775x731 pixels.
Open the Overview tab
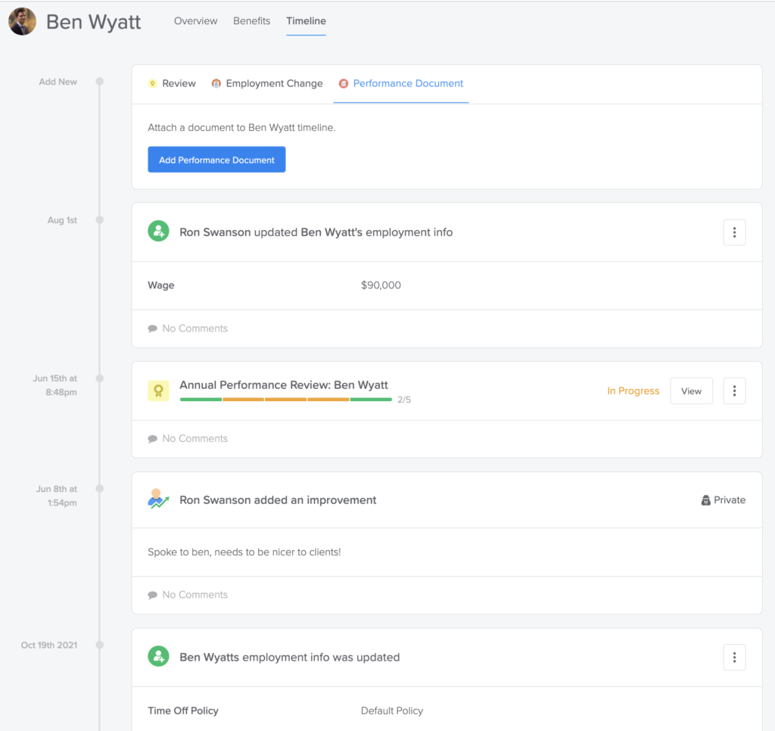195,21
